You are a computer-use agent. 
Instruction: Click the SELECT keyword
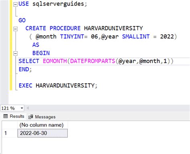click(x=29, y=61)
